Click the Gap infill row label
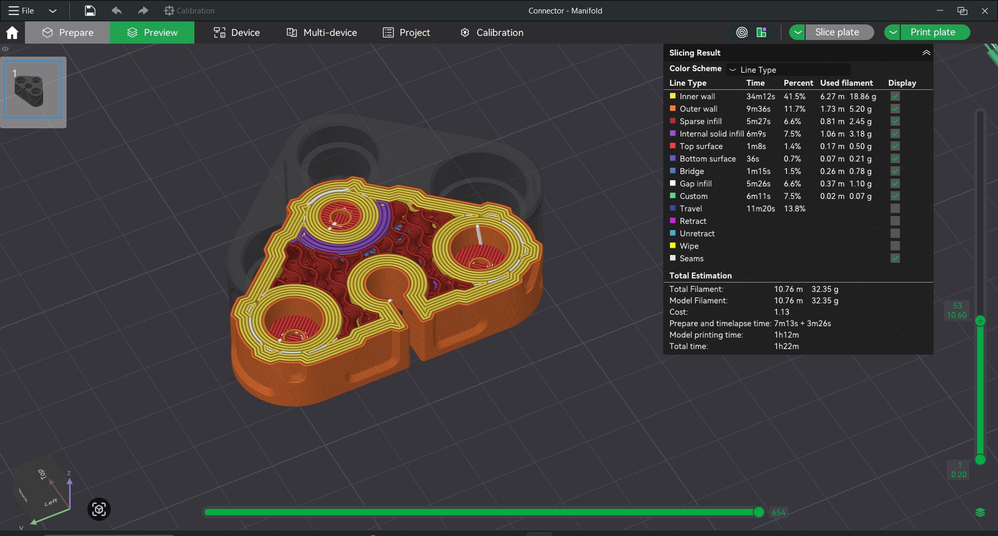Image resolution: width=998 pixels, height=536 pixels. 695,183
